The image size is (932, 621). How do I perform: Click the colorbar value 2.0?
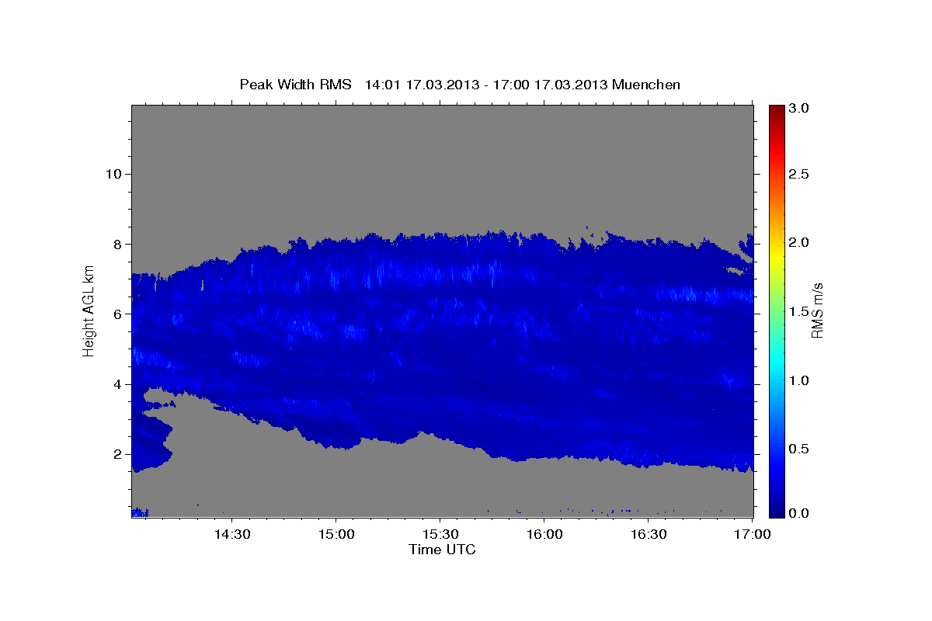pos(799,243)
